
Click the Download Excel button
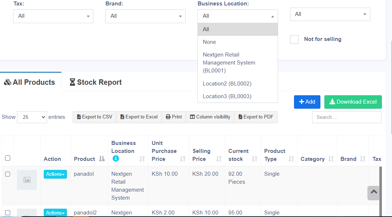pyautogui.click(x=353, y=102)
